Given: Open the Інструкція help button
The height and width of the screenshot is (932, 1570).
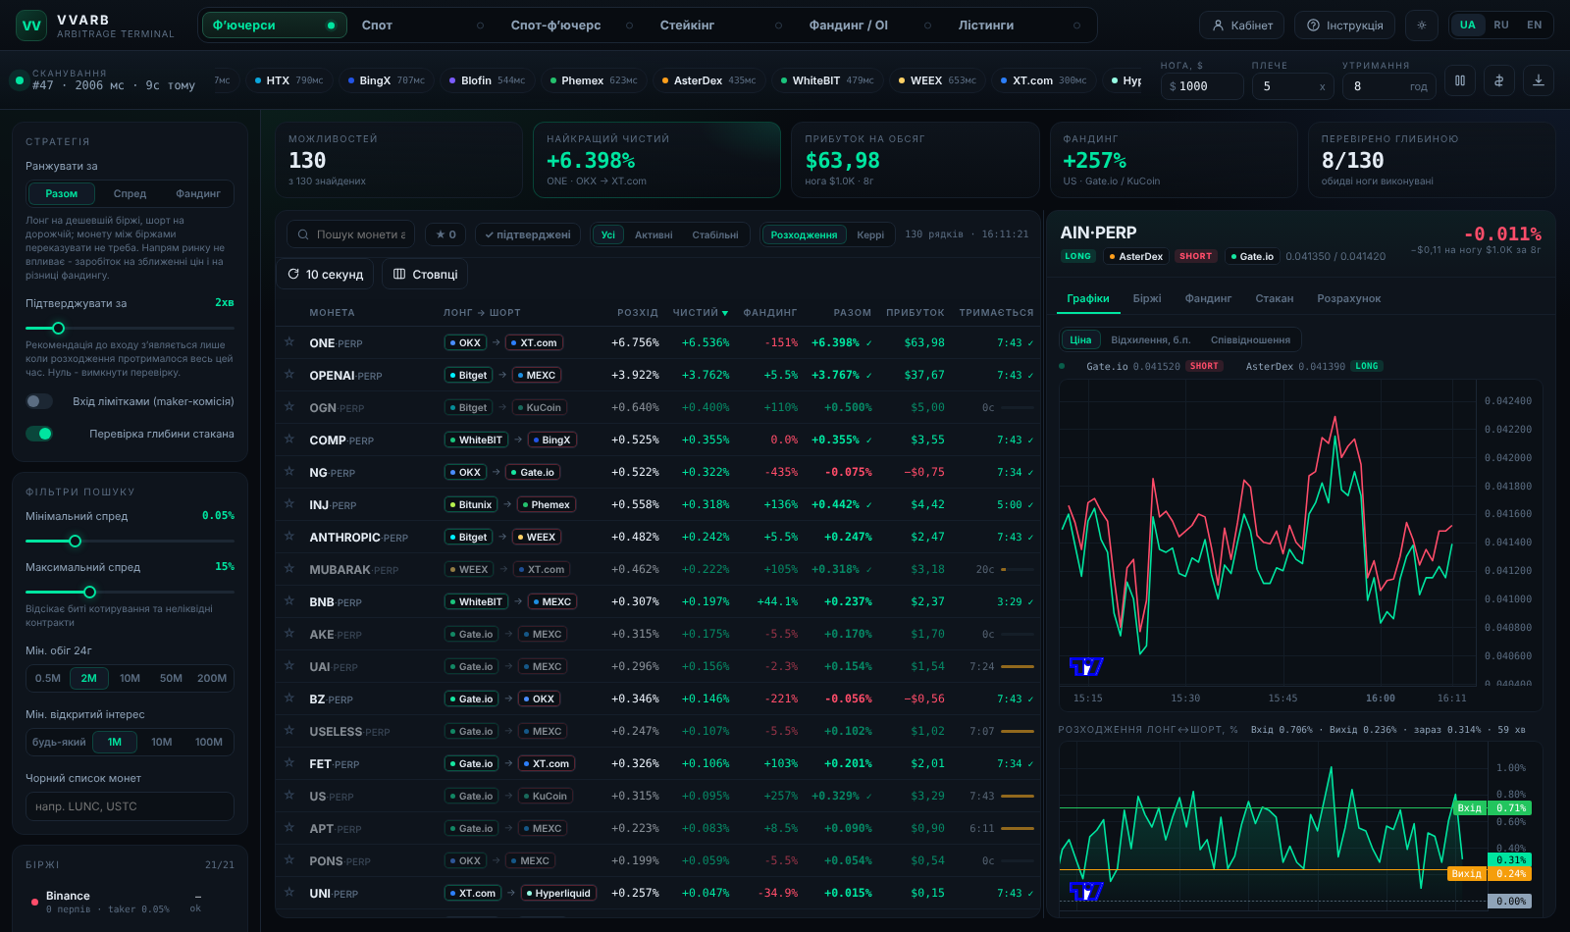Looking at the screenshot, I should click(x=1345, y=26).
